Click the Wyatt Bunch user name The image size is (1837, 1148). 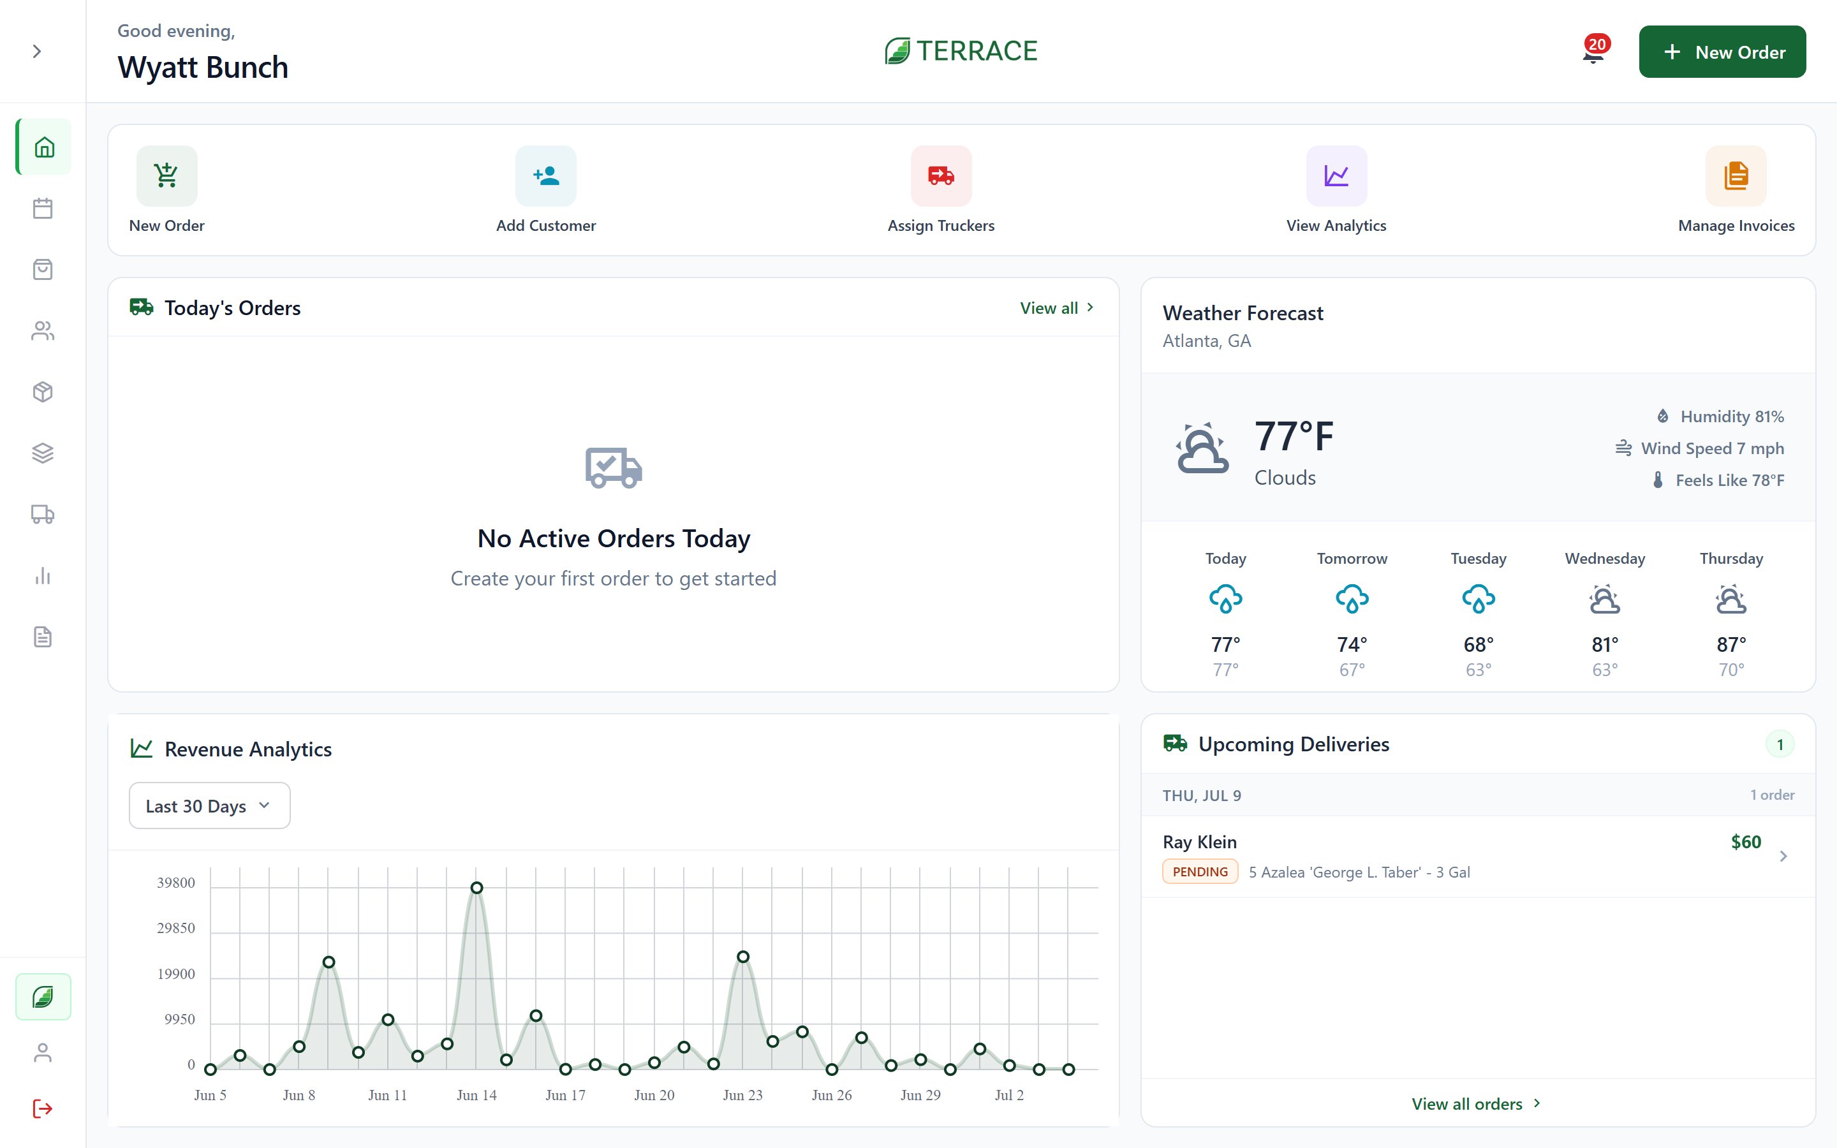point(203,67)
